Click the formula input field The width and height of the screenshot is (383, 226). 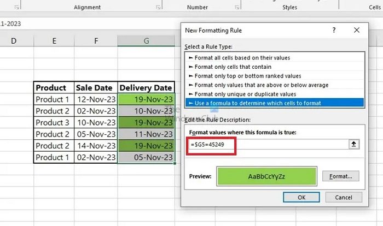tap(268, 144)
